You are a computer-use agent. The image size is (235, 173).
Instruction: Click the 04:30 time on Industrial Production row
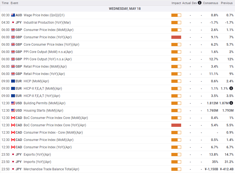pyautogui.click(x=5, y=23)
